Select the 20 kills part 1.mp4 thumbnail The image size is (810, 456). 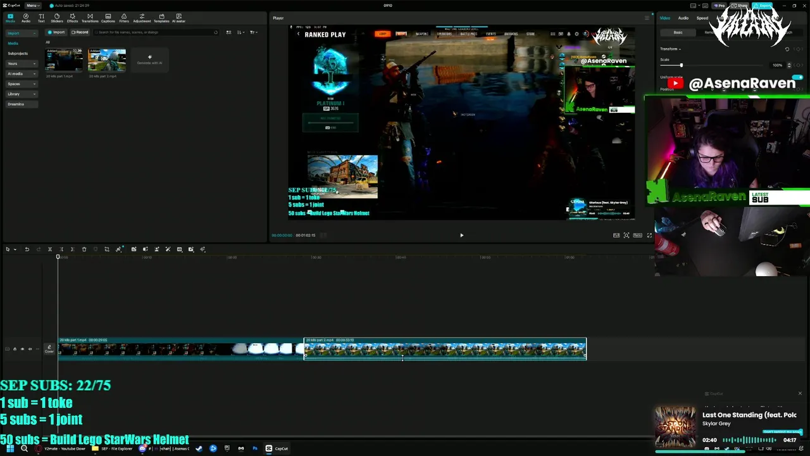click(x=64, y=60)
